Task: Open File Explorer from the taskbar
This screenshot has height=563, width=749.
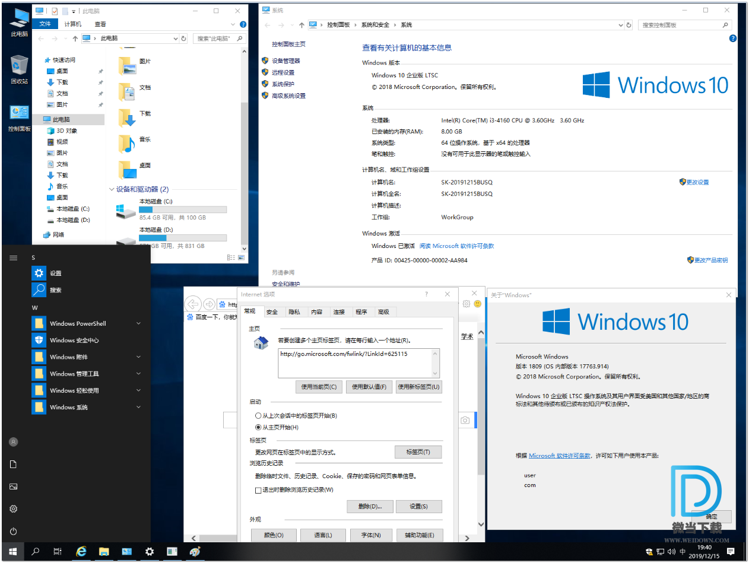Action: pos(104,551)
